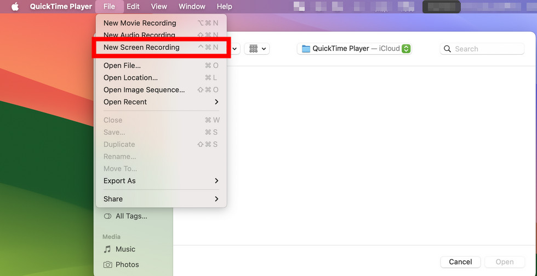537x276 pixels.
Task: Choose Open Location...
Action: click(161, 78)
